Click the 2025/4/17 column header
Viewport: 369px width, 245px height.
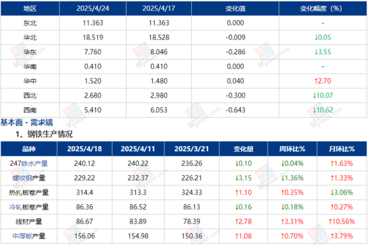click(x=159, y=9)
